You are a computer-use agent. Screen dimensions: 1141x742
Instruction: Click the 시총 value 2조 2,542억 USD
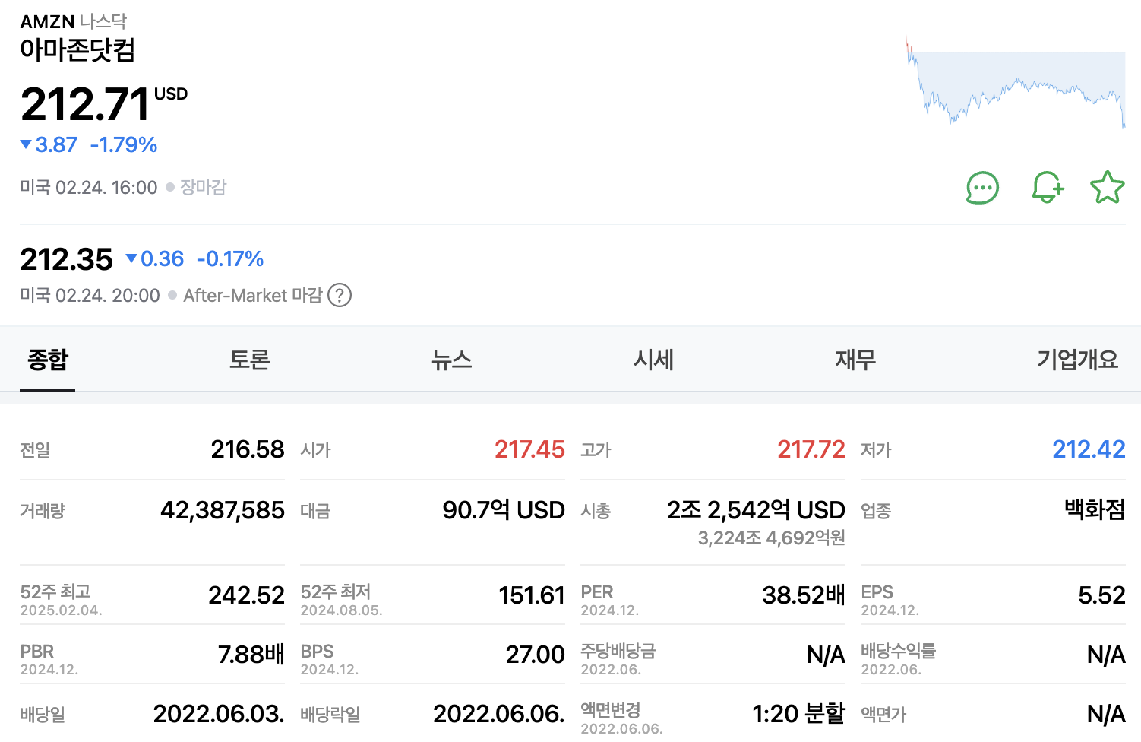click(756, 510)
